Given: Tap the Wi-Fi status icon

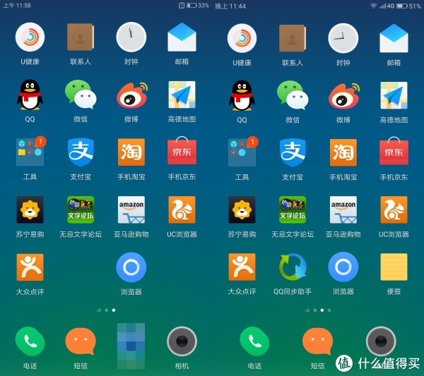Looking at the screenshot, I should click(x=373, y=6).
